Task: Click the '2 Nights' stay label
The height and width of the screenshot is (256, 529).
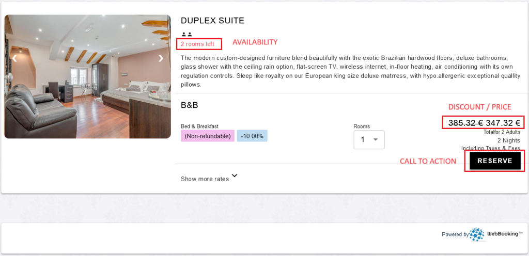Action: point(508,140)
